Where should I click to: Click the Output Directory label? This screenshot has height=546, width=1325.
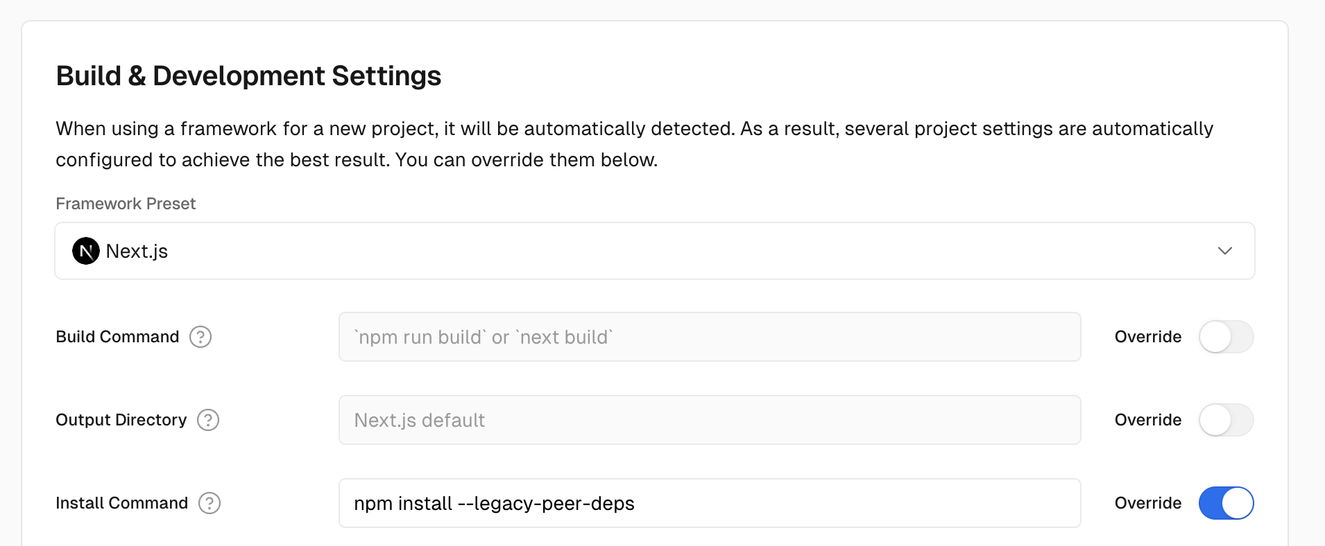(x=121, y=420)
